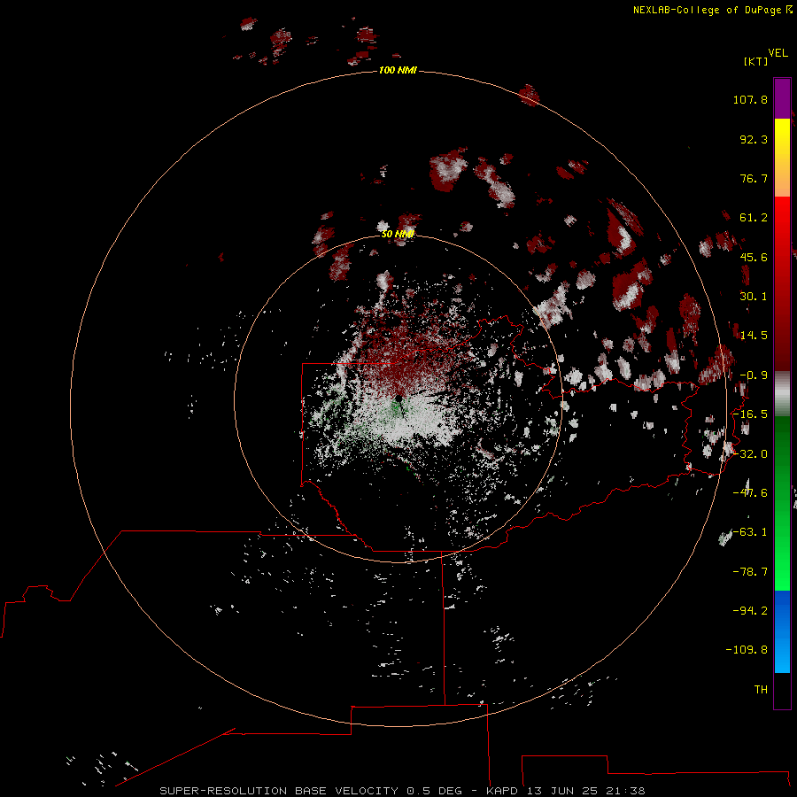
Task: Click the green segment of the color bar
Action: (782, 503)
